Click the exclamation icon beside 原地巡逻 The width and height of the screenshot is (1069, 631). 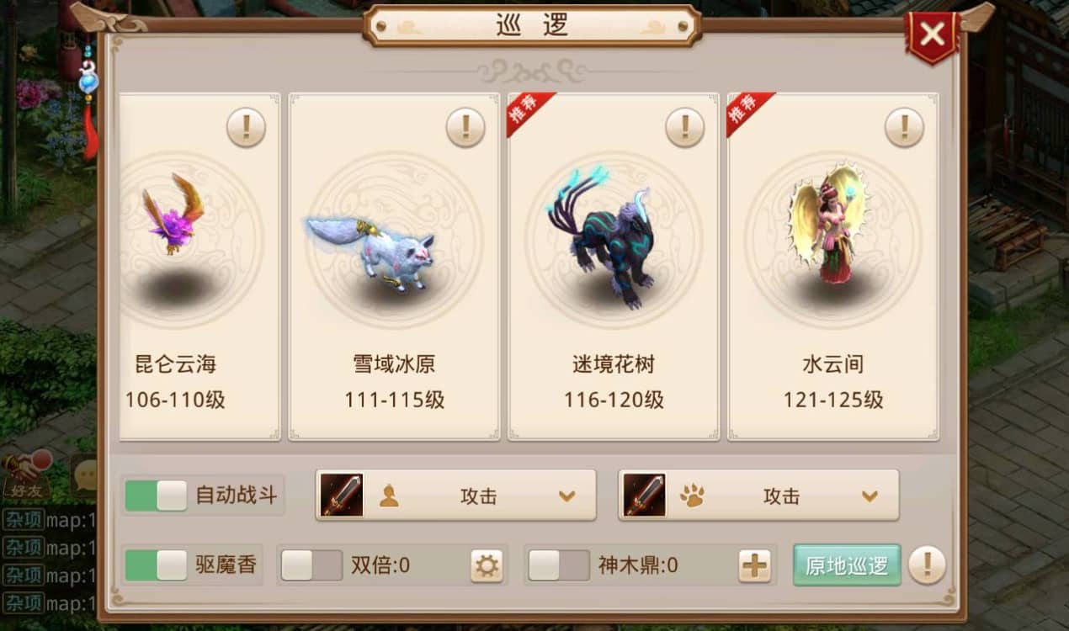click(927, 565)
